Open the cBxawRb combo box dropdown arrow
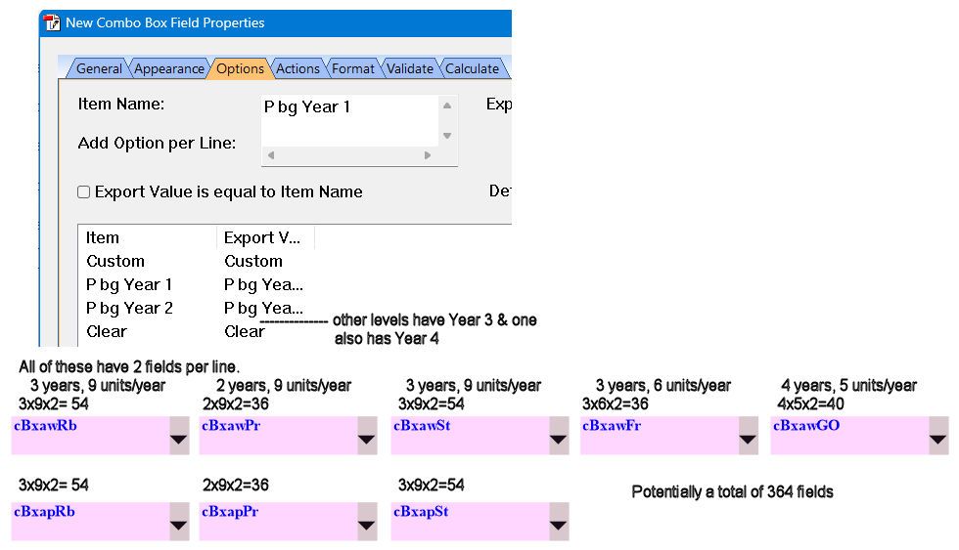The image size is (959, 550). (179, 436)
